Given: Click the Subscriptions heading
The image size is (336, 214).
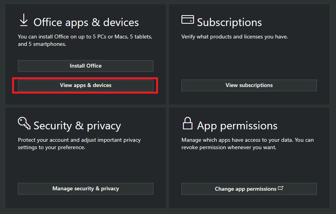Looking at the screenshot, I should pos(229,23).
